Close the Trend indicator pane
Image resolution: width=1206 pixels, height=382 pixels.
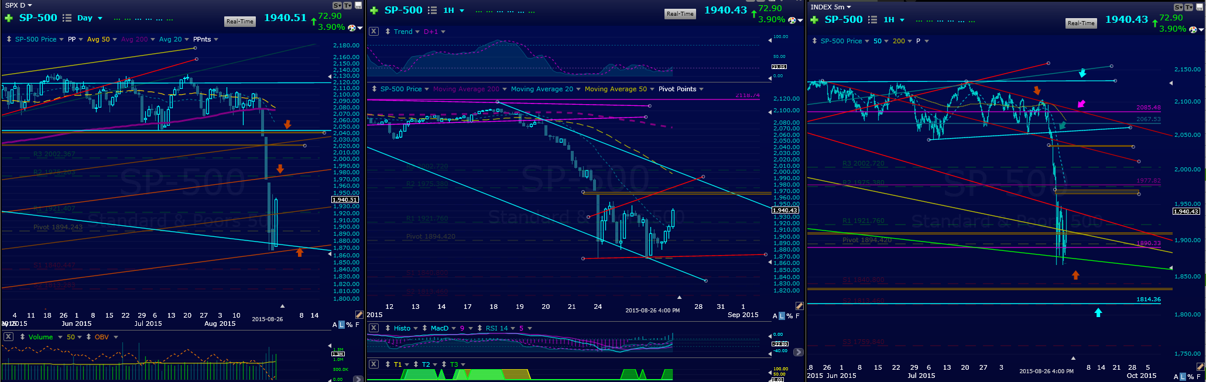(x=374, y=32)
